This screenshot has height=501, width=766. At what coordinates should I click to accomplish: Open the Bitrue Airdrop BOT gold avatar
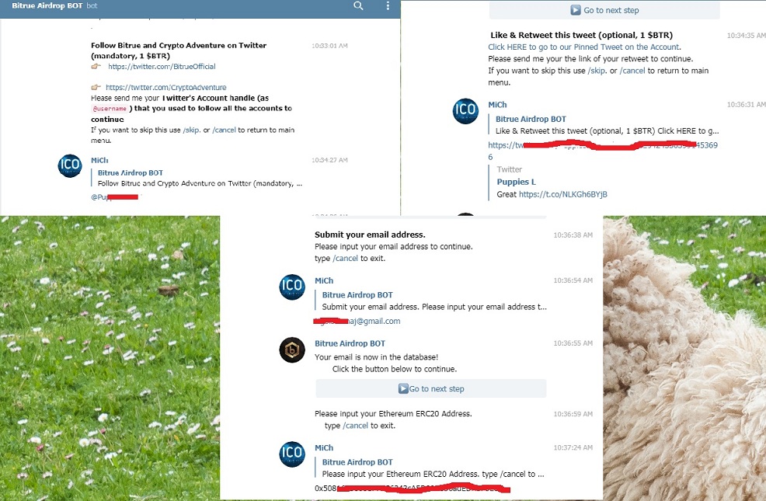click(292, 350)
